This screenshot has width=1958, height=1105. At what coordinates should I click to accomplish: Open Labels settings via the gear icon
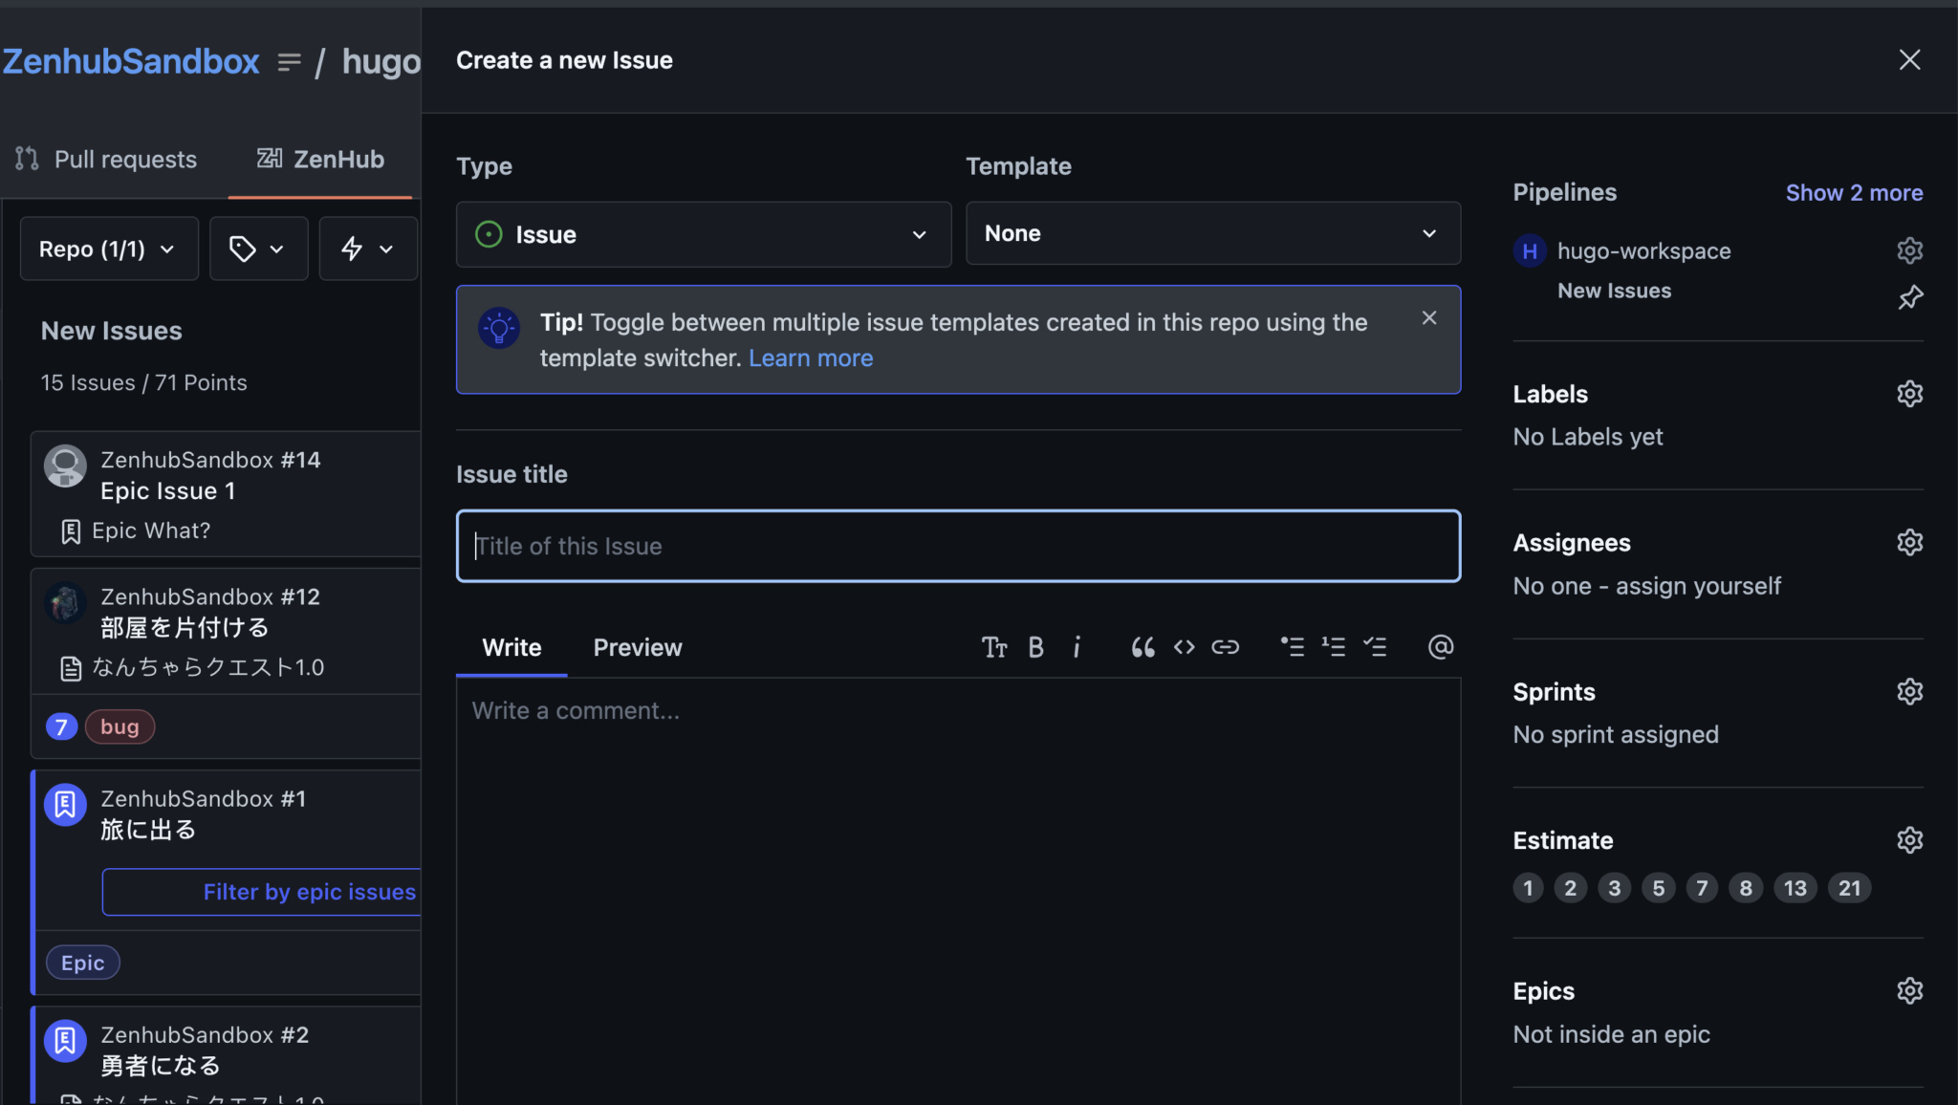1909,393
